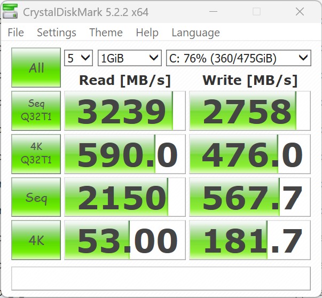This screenshot has width=322, height=298.
Task: Click the Read [MB/s] column header
Action: coord(125,80)
